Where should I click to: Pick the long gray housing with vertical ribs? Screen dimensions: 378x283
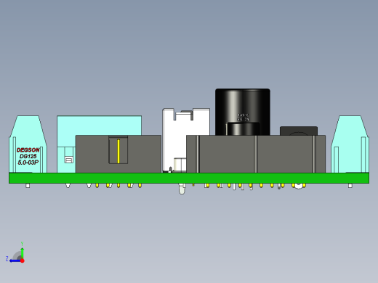point(256,154)
